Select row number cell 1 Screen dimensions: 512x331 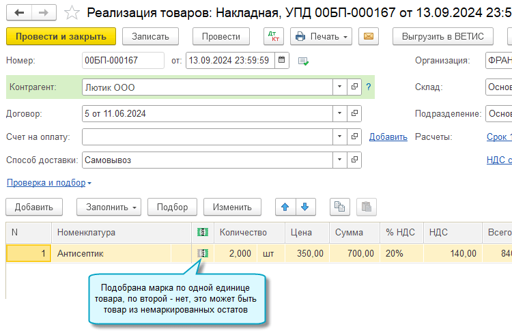(x=29, y=253)
